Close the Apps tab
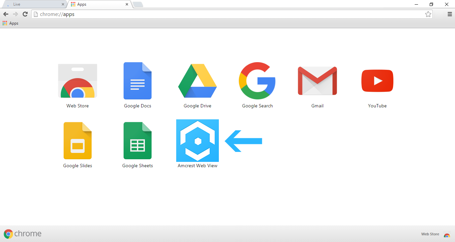 (x=127, y=4)
